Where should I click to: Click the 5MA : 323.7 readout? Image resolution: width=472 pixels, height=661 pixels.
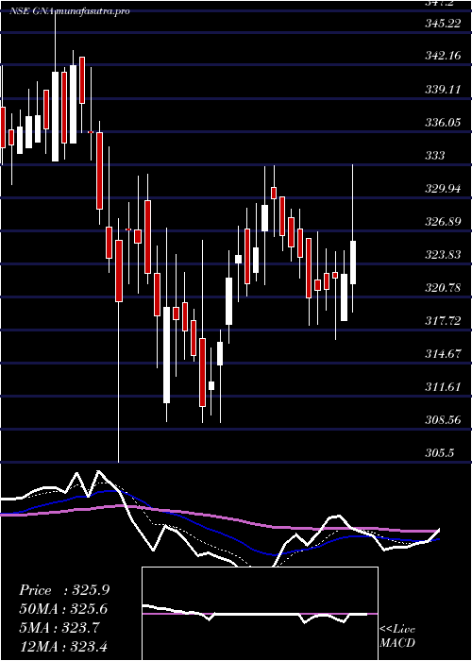click(x=59, y=627)
